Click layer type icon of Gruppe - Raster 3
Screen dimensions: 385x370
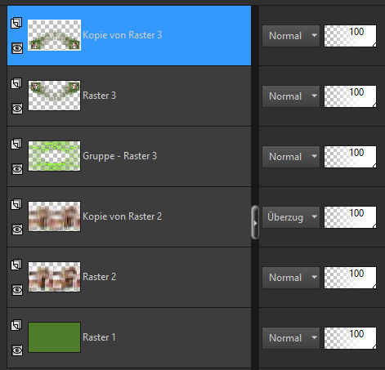click(x=16, y=144)
